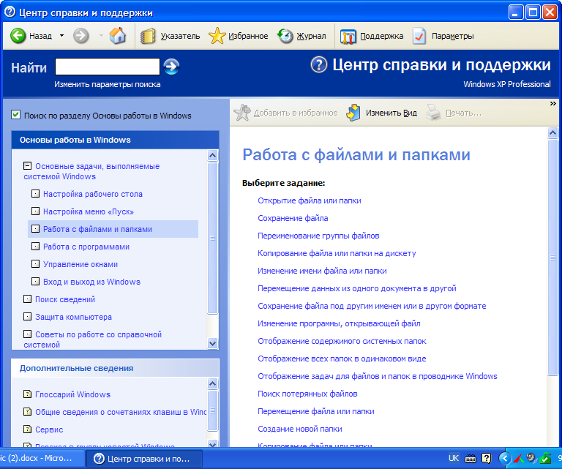Click the Изменить Вид icon

point(353,113)
